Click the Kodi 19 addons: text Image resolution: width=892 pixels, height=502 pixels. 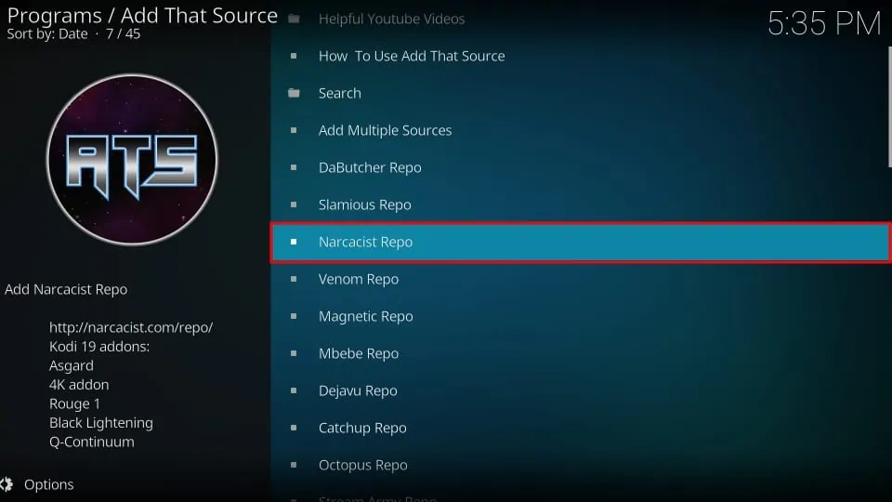point(99,347)
